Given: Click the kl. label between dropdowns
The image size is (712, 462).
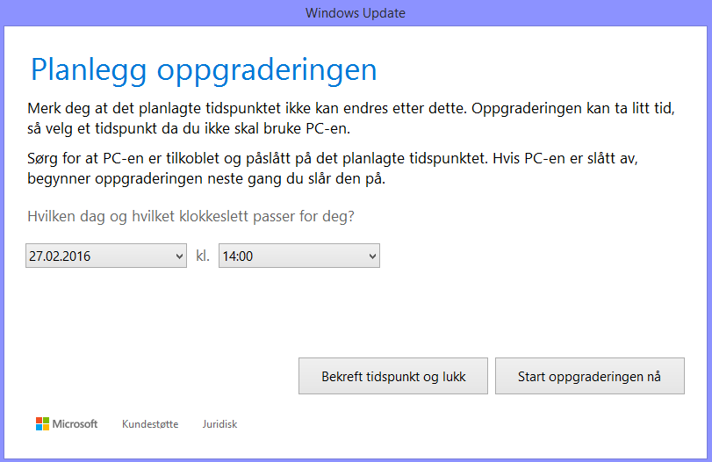Looking at the screenshot, I should [x=203, y=256].
